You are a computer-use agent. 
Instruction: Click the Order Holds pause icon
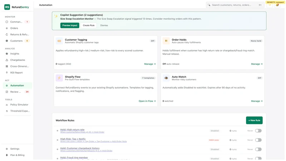(x=166, y=41)
